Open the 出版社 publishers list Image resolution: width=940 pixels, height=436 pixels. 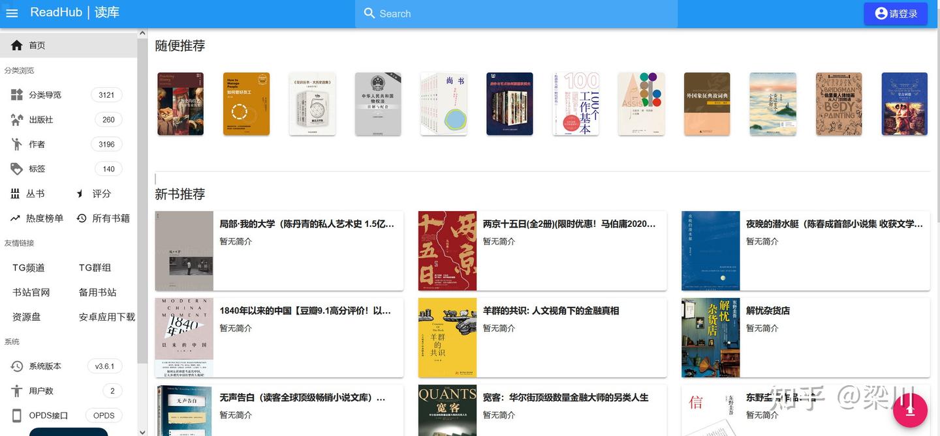click(41, 119)
